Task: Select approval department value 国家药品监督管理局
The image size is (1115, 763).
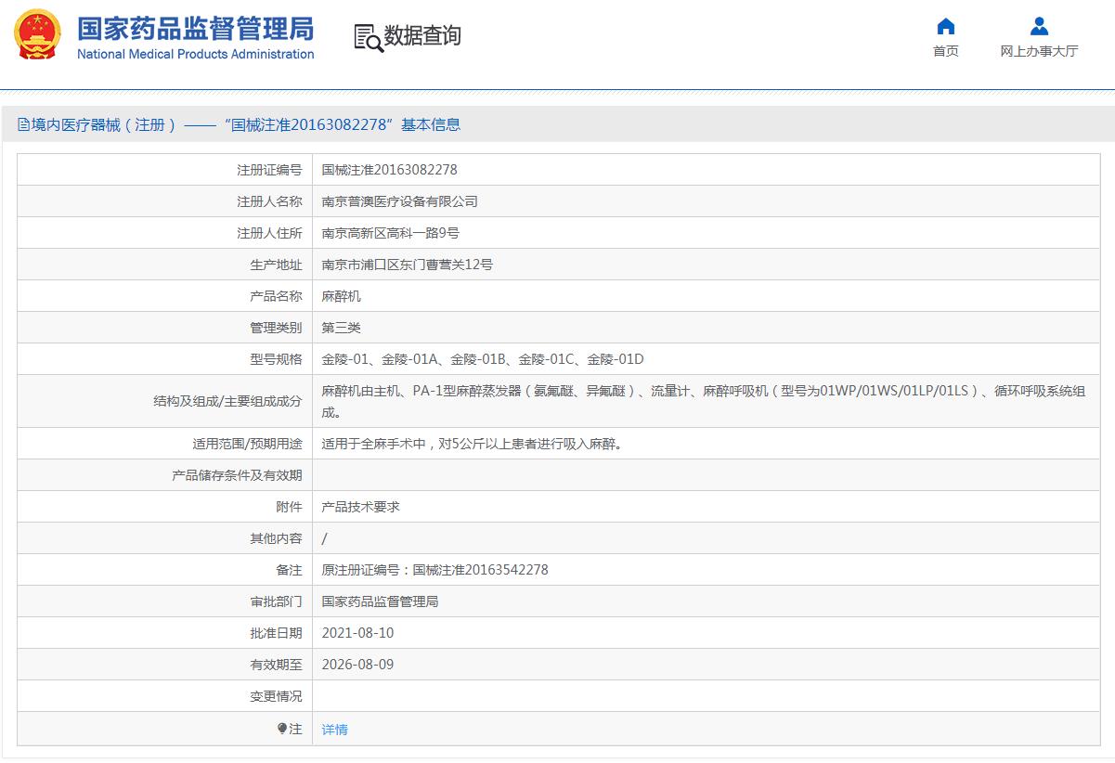Action: 380,601
